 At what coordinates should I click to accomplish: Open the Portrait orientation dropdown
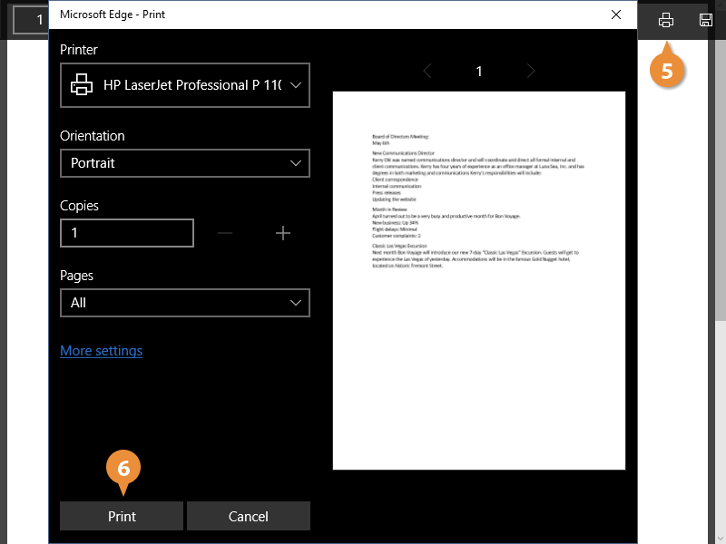pos(185,163)
